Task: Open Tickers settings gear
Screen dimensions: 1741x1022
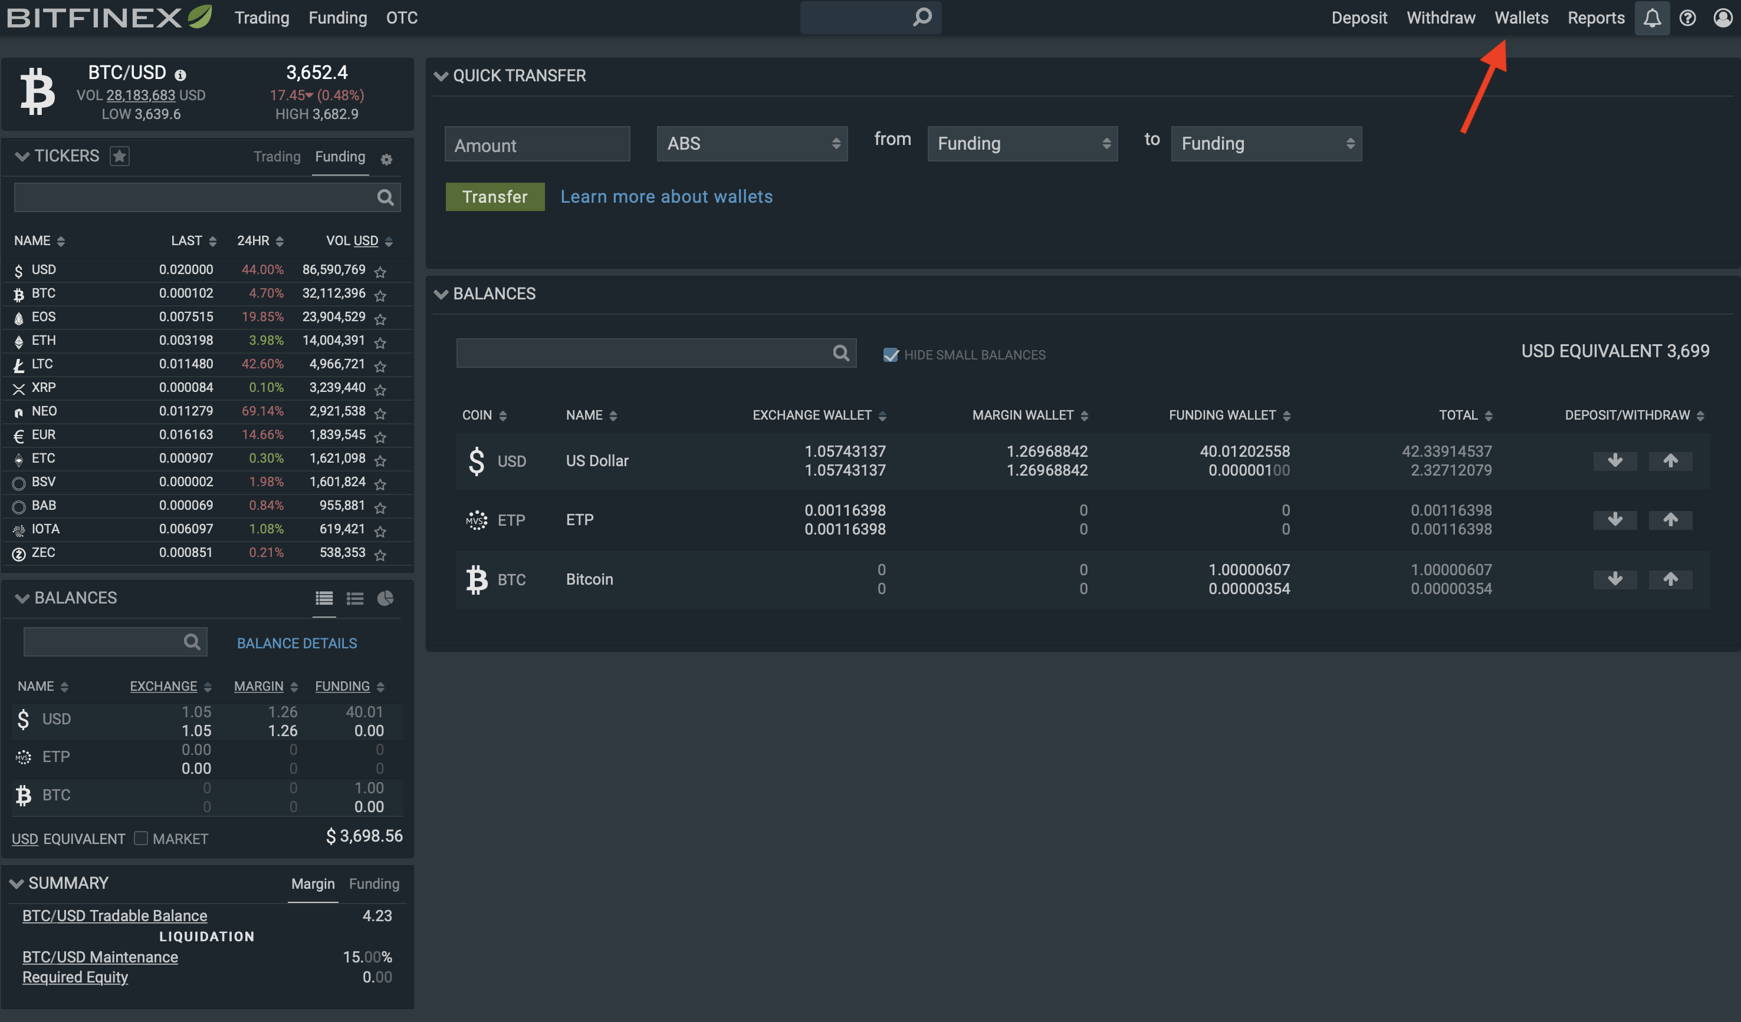Action: [x=386, y=160]
